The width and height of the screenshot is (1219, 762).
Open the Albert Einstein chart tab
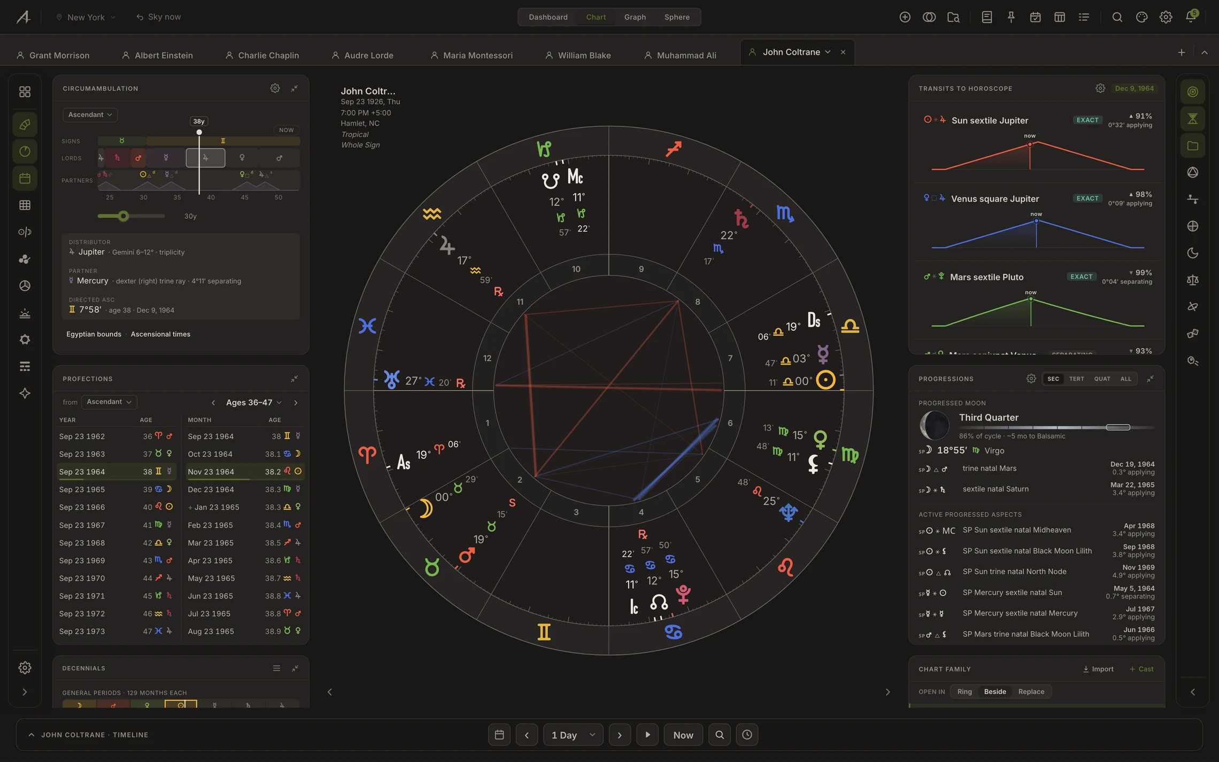coord(157,55)
